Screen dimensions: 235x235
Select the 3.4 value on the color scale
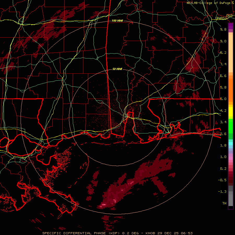coord(223,122)
